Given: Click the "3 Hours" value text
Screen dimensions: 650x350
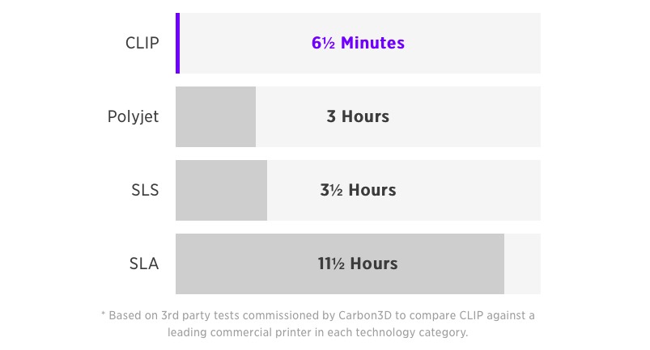Looking at the screenshot, I should pos(358,116).
